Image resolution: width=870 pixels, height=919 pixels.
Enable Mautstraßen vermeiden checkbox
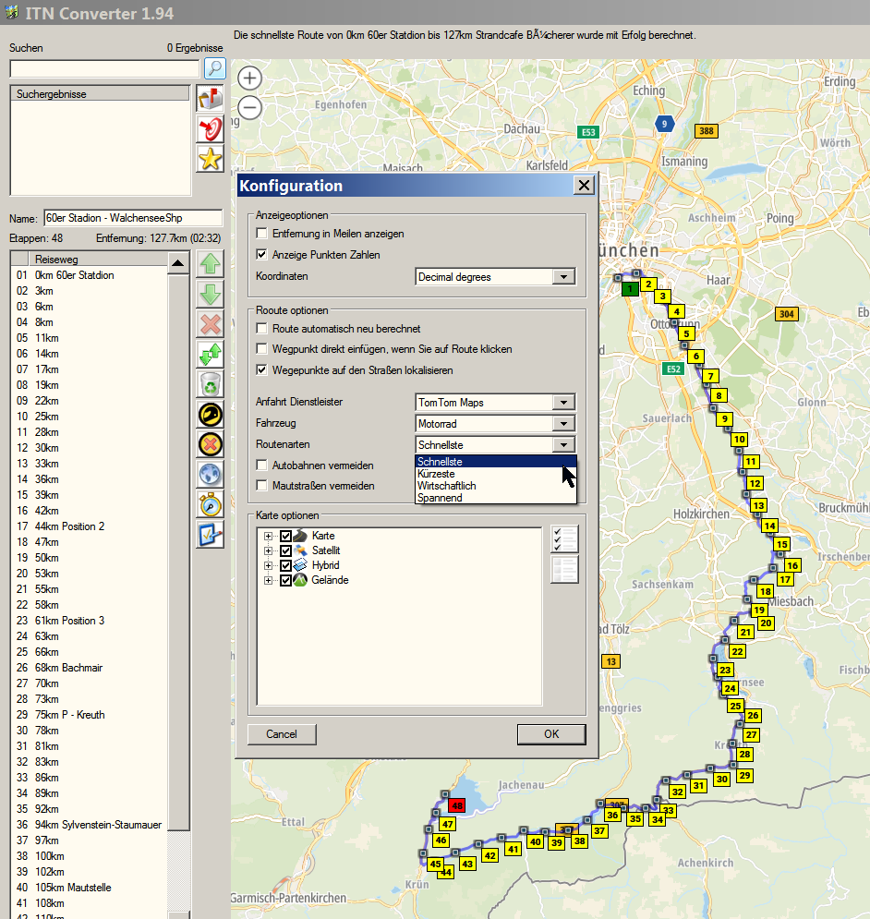point(262,485)
